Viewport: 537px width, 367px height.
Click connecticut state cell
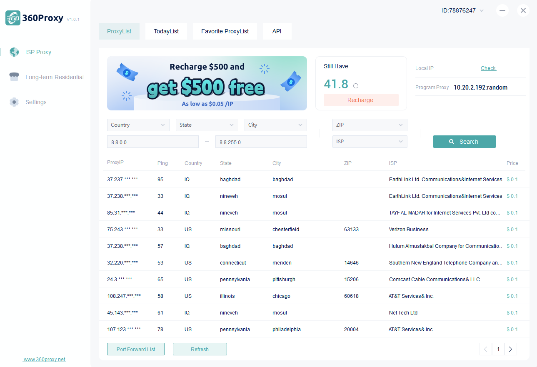[x=233, y=263]
